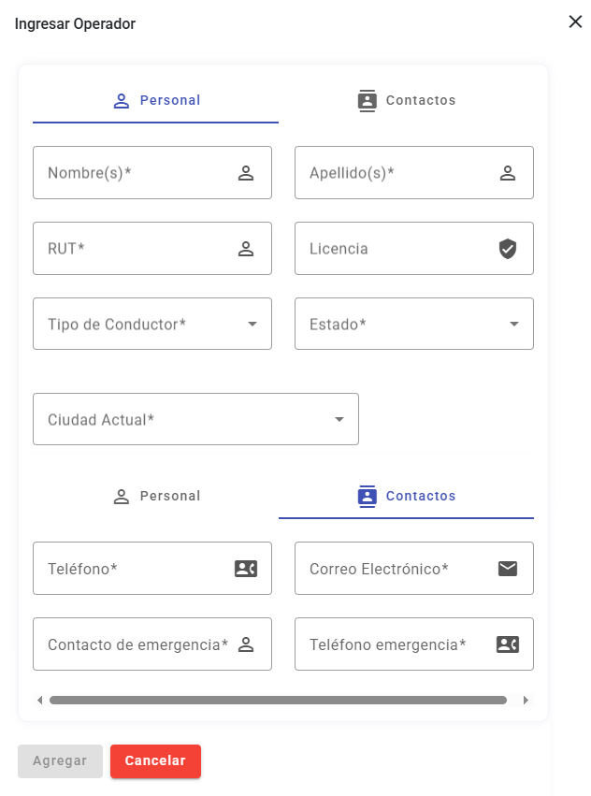The width and height of the screenshot is (591, 796).
Task: Click the person icon in the Apellido(s) field
Action: [508, 172]
